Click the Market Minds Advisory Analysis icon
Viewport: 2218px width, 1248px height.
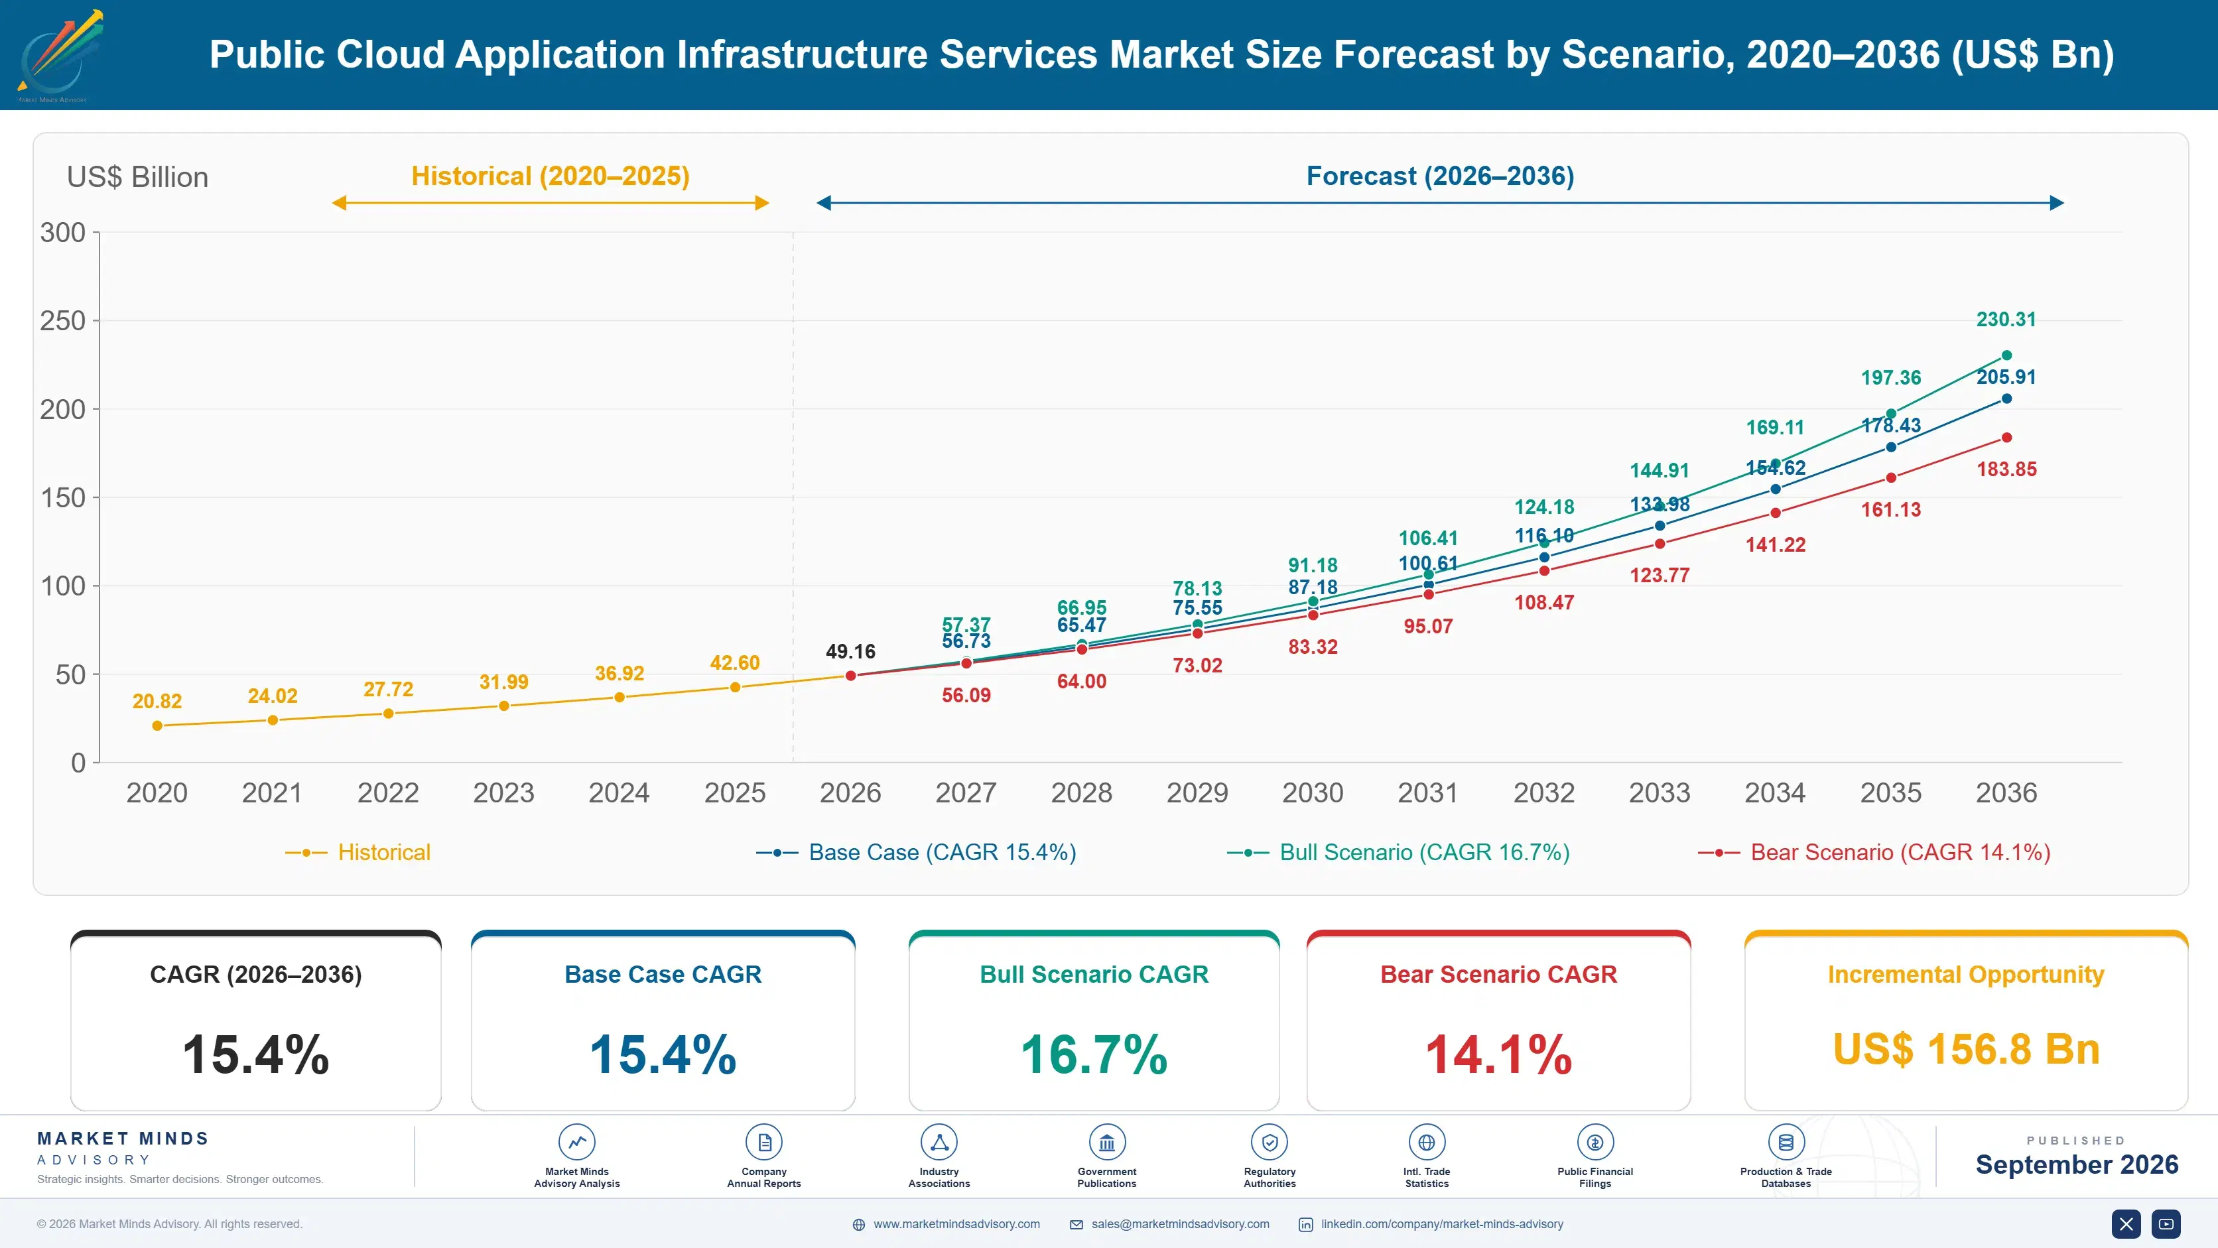(x=577, y=1142)
